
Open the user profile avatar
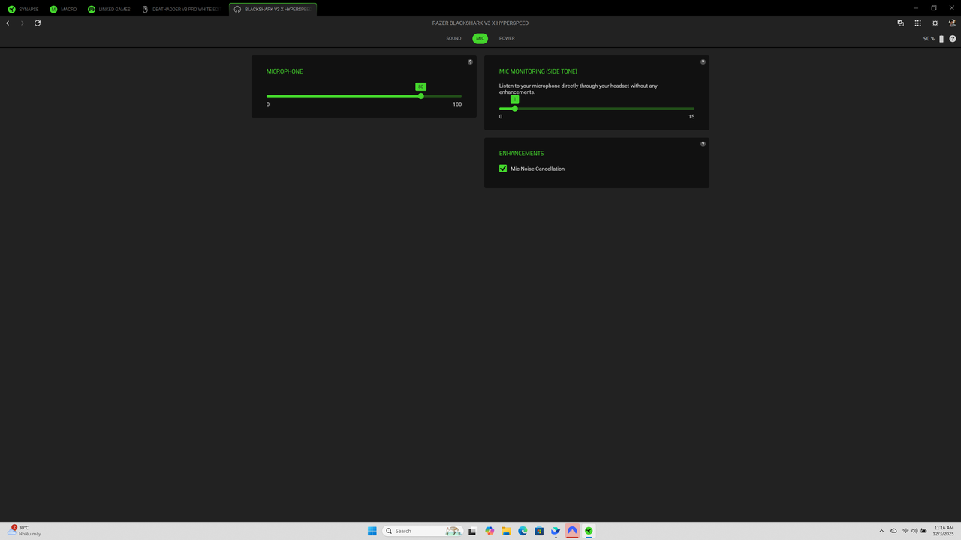coord(952,23)
